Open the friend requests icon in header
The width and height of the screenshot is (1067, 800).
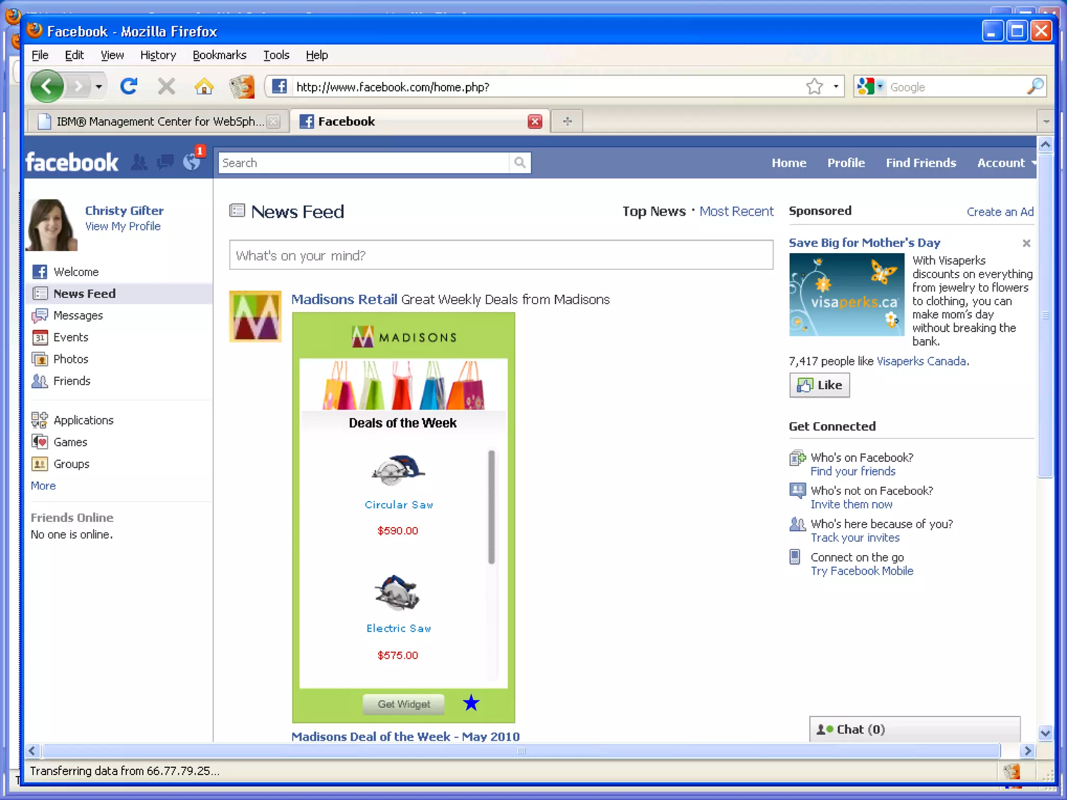pyautogui.click(x=139, y=162)
